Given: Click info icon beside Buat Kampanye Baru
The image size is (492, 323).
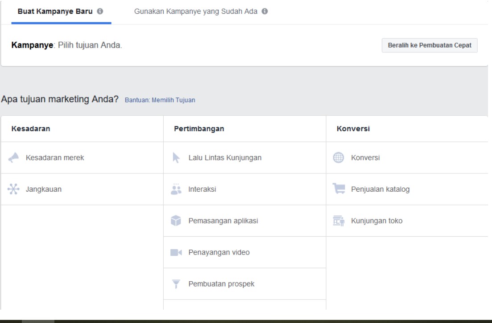Looking at the screenshot, I should (100, 11).
